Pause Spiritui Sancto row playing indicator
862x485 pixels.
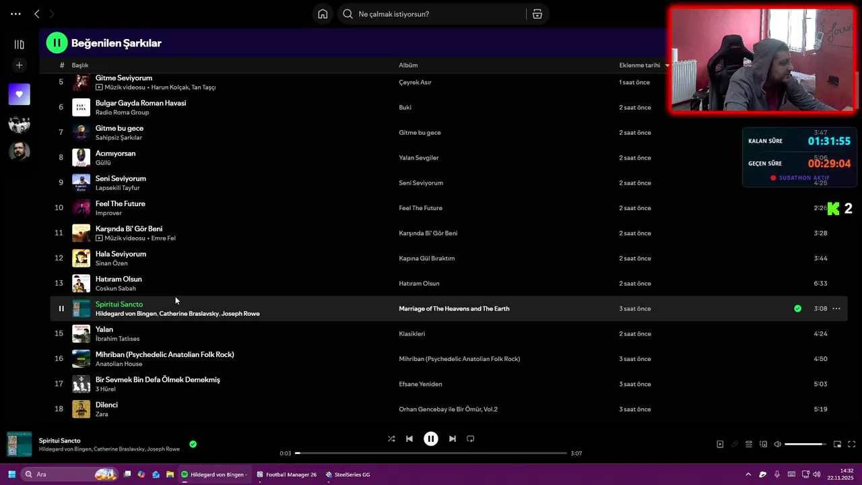pyautogui.click(x=61, y=309)
